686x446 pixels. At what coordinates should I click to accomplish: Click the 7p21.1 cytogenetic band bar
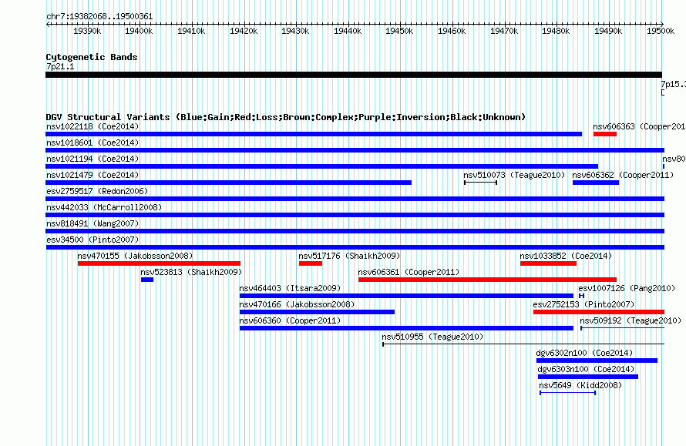pyautogui.click(x=354, y=75)
